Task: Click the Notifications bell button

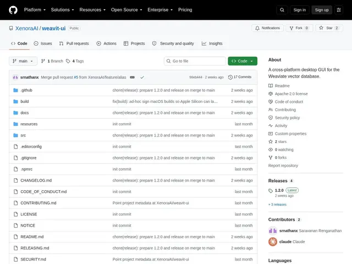Action: coord(267,28)
